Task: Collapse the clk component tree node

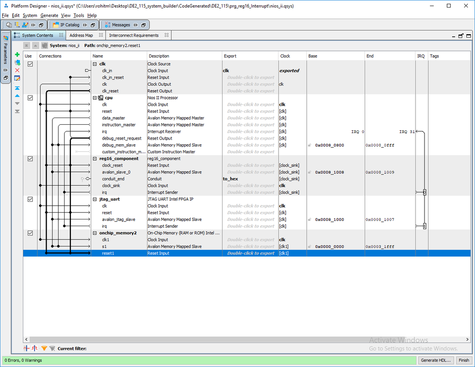Action: pos(95,64)
